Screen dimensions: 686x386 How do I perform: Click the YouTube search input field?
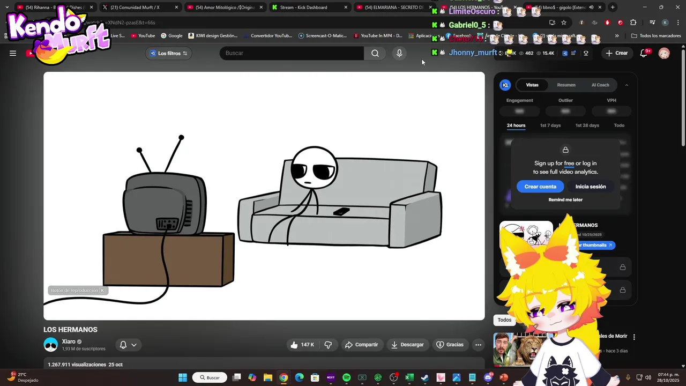292,53
